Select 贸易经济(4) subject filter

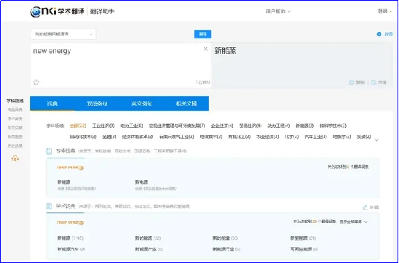250,126
